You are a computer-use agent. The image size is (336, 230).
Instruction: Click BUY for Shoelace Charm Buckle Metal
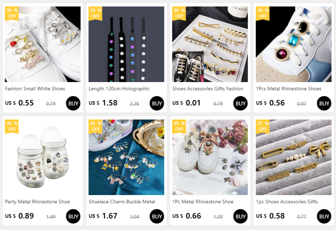(x=156, y=216)
